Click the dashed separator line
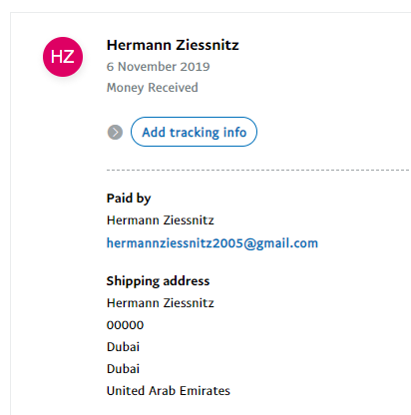The width and height of the screenshot is (411, 415). coord(258,170)
